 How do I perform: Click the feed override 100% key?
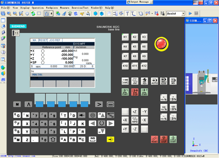163,107
